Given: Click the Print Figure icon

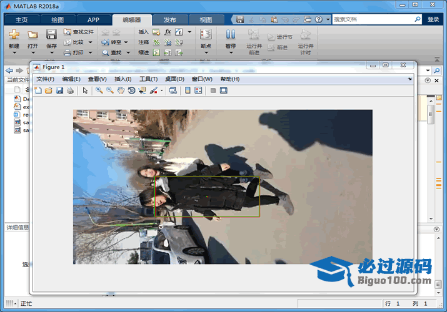Looking at the screenshot, I should [x=70, y=90].
